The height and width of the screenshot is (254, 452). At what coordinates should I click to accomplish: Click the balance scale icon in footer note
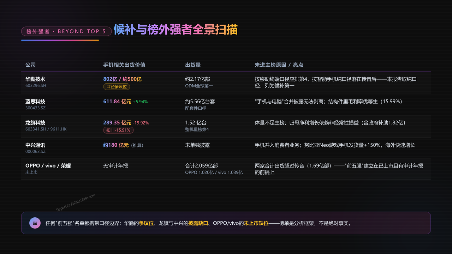(35, 223)
